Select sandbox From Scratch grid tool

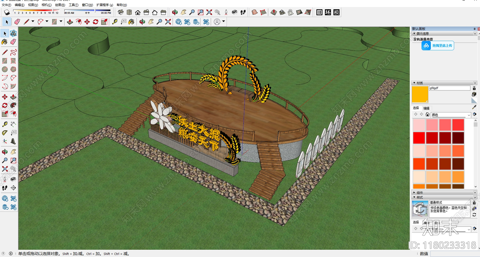point(263,12)
